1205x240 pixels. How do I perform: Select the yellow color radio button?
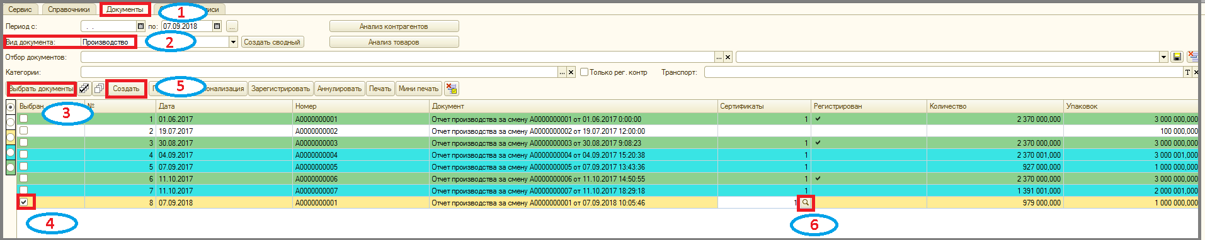tap(10, 137)
